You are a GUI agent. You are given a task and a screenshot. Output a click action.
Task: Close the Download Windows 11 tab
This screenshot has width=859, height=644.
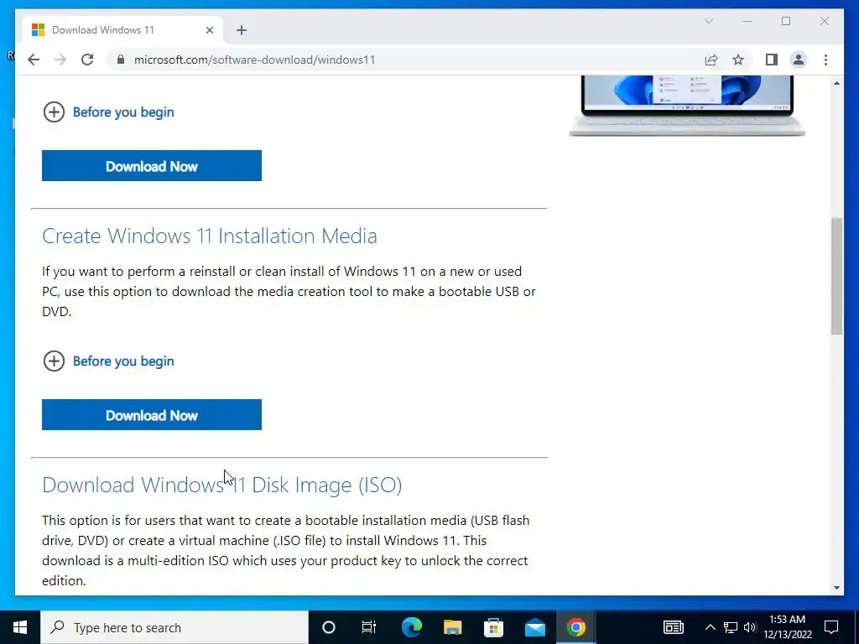[x=209, y=30]
